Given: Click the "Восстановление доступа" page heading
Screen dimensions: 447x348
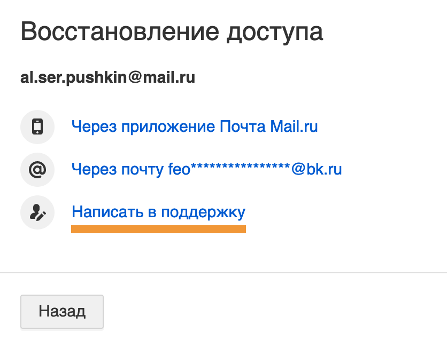Looking at the screenshot, I should point(172,31).
